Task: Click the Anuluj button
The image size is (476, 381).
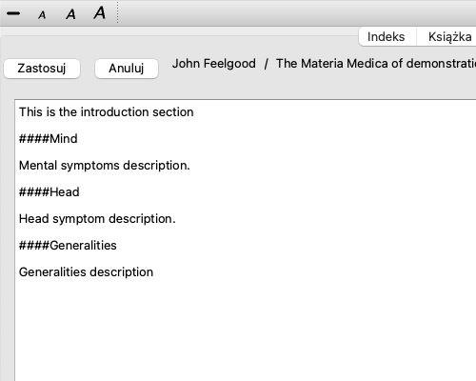Action: 127,69
